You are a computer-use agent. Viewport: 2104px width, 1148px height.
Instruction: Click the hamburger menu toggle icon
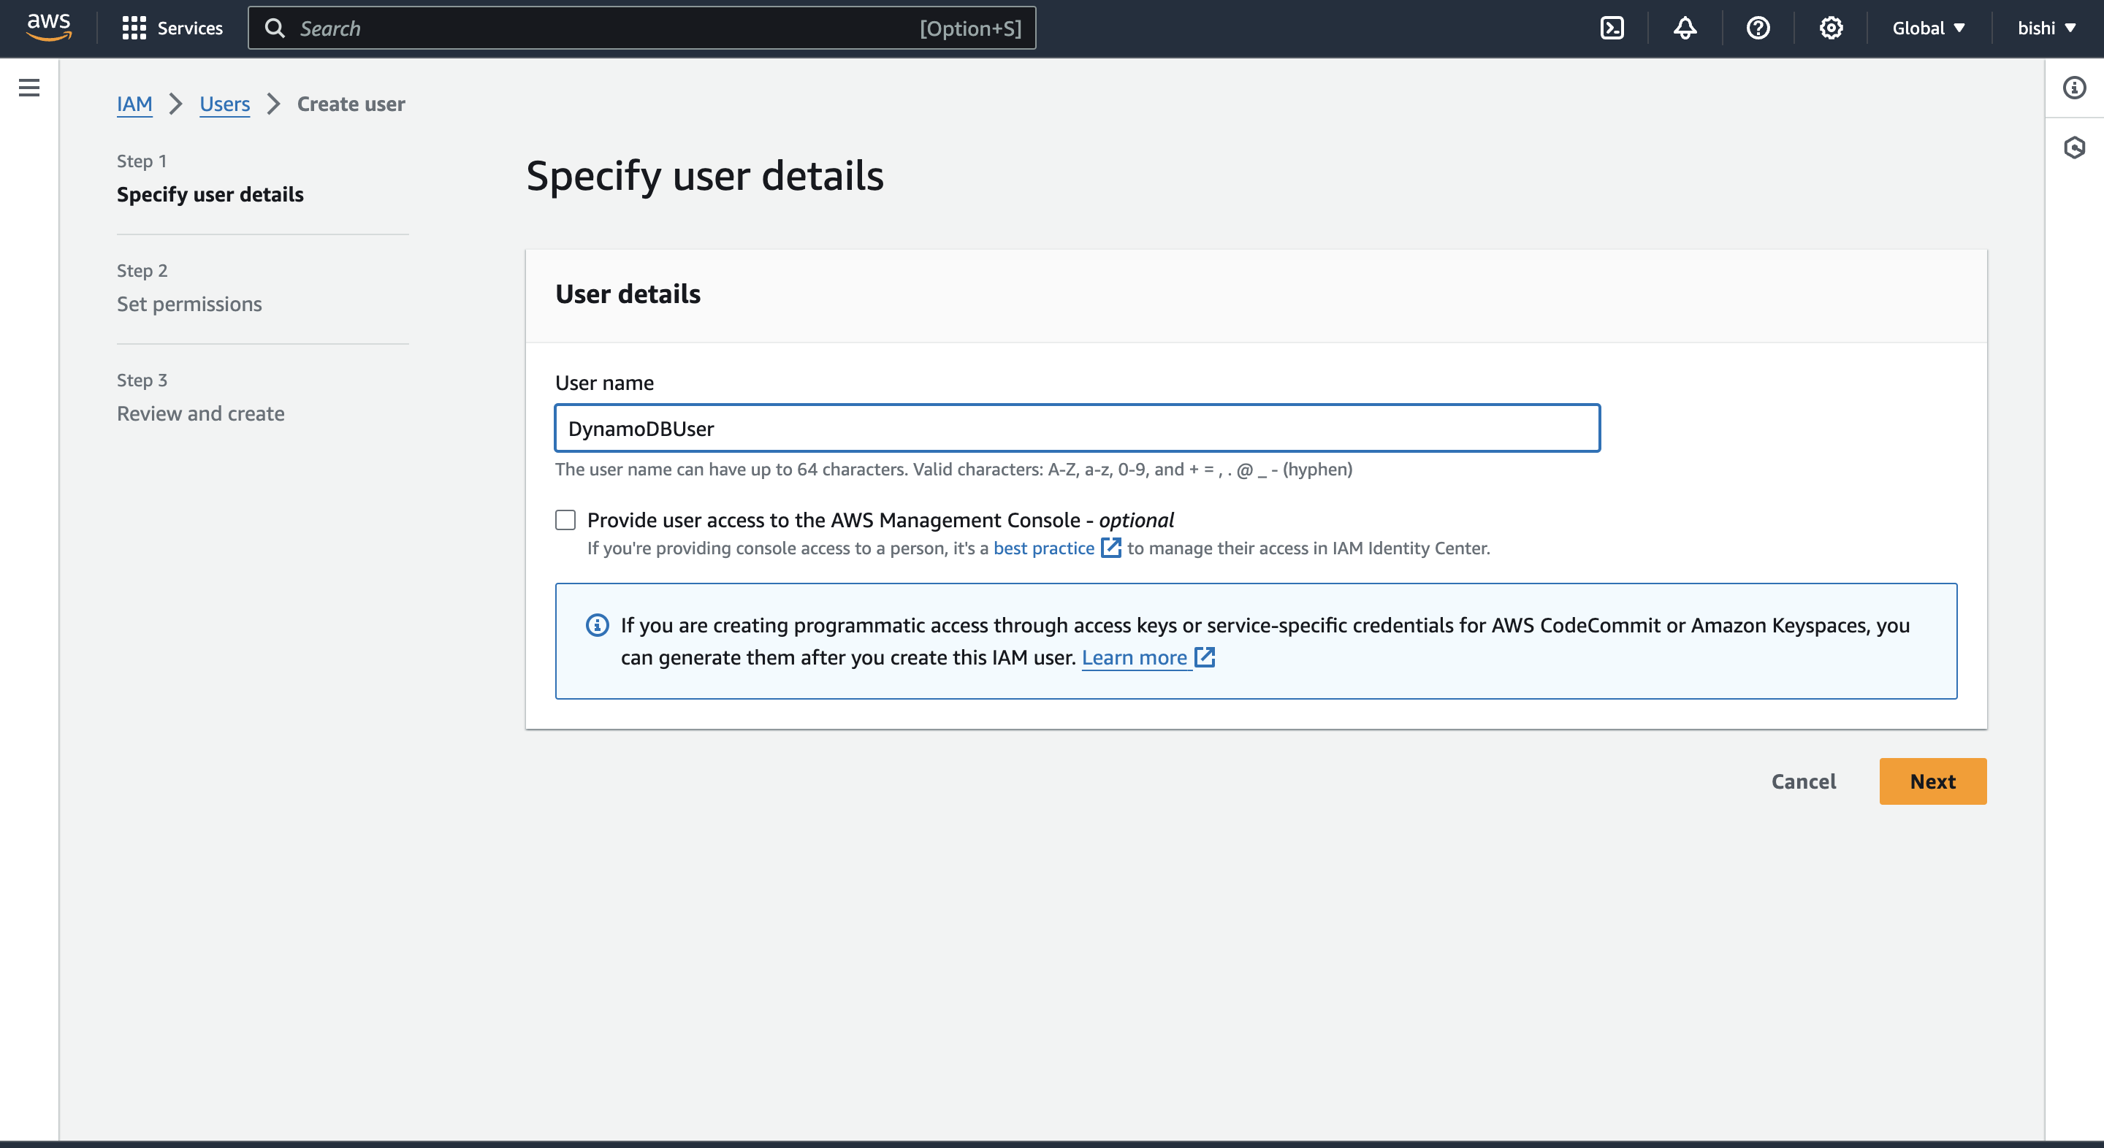point(30,88)
